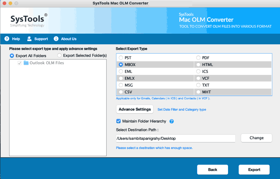Click the SysTools logo
The image size is (280, 179).
tap(29, 20)
